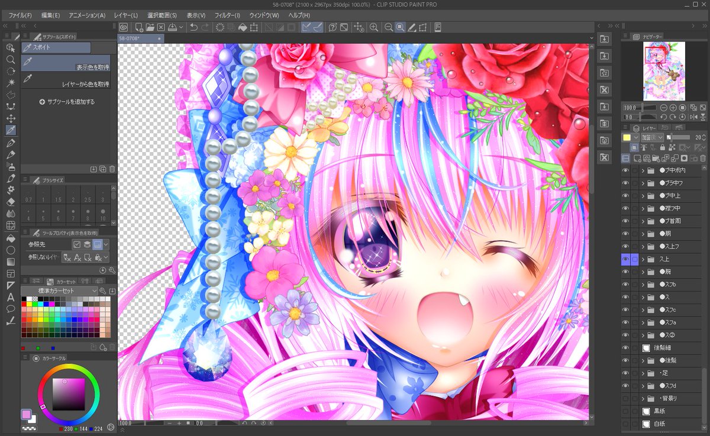Delete layer using trash icon in Layer panel
710x436 pixels.
[x=703, y=158]
